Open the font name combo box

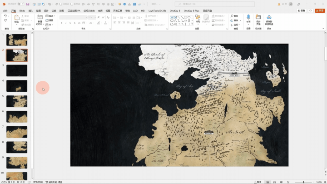(x=73, y=17)
